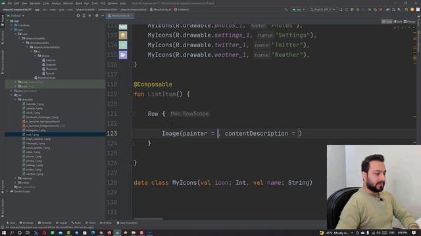Open the Code menu
This screenshot has height=236, width=421.
[x=46, y=3]
